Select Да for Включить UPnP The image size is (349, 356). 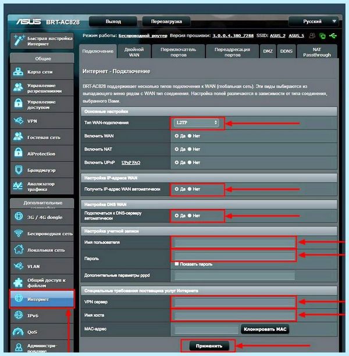click(x=176, y=163)
